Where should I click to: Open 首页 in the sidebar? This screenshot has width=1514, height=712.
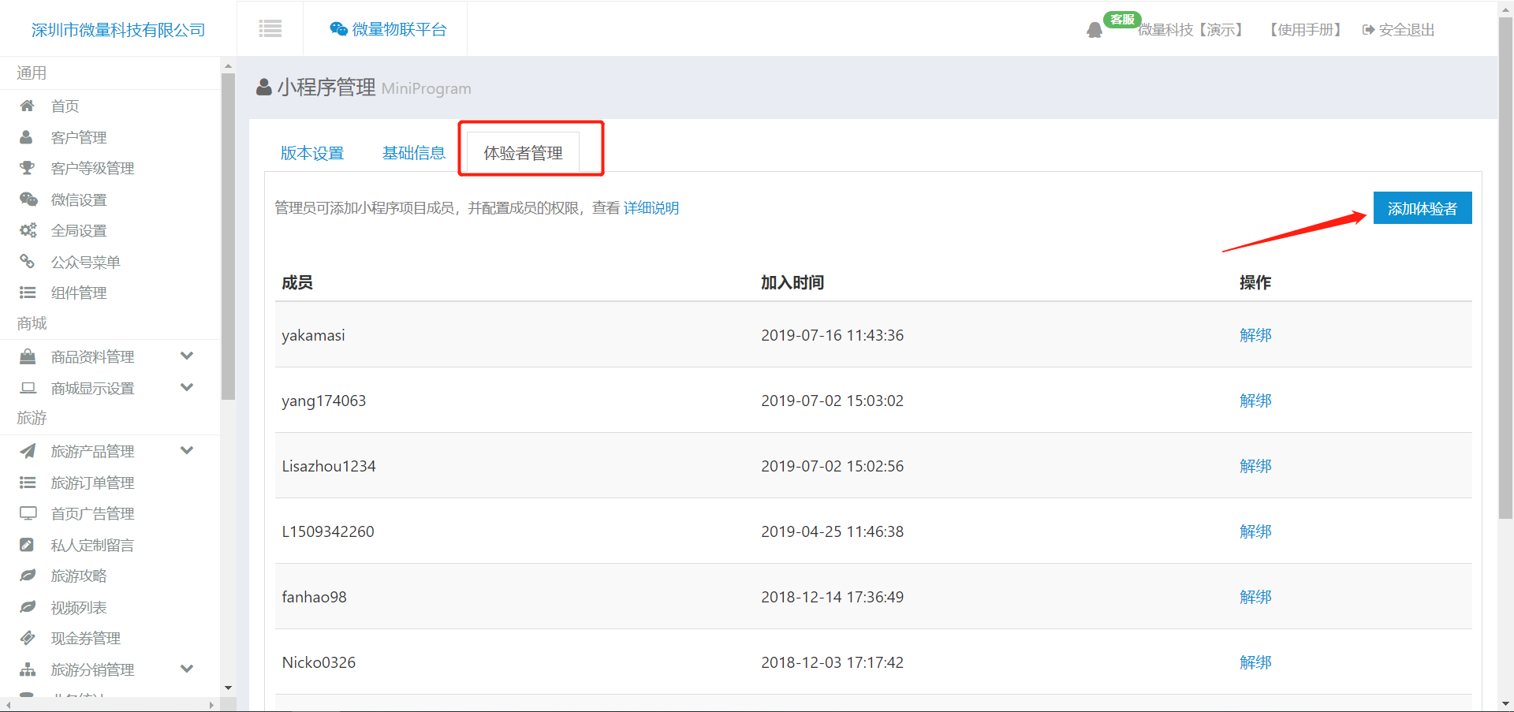click(65, 106)
